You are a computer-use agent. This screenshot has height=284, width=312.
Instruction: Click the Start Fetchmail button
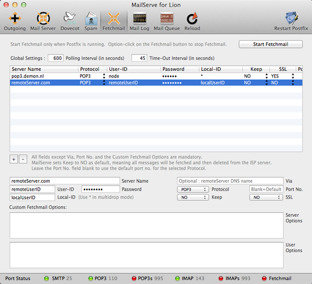(x=271, y=44)
